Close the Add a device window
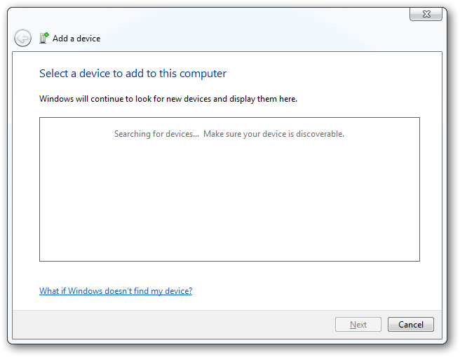This screenshot has height=357, width=460. (x=426, y=14)
